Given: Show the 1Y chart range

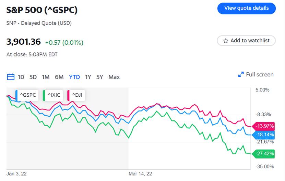Looking at the screenshot, I should (88, 77).
